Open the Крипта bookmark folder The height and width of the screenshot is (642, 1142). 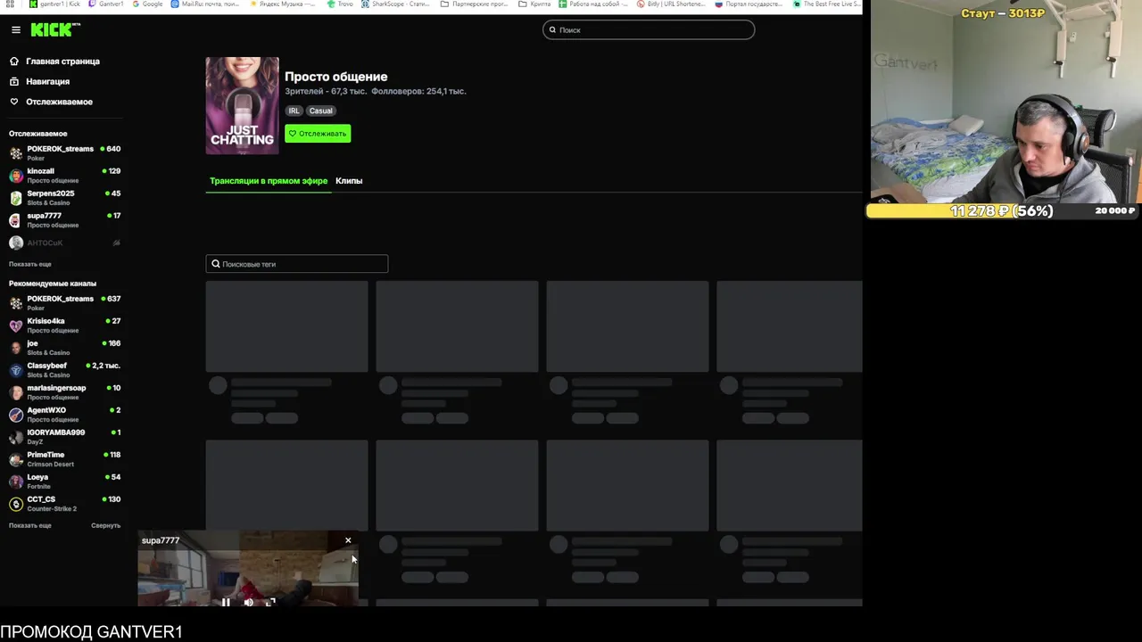click(534, 4)
